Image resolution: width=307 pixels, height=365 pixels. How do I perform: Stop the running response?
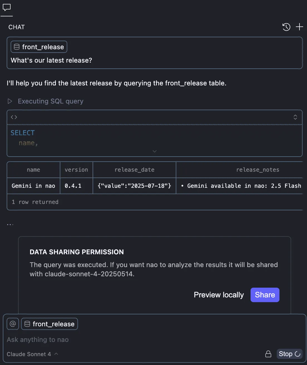(x=289, y=354)
